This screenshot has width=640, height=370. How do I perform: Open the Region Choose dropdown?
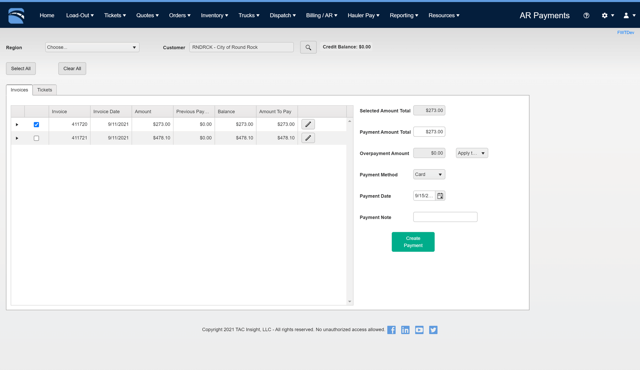[x=92, y=47]
